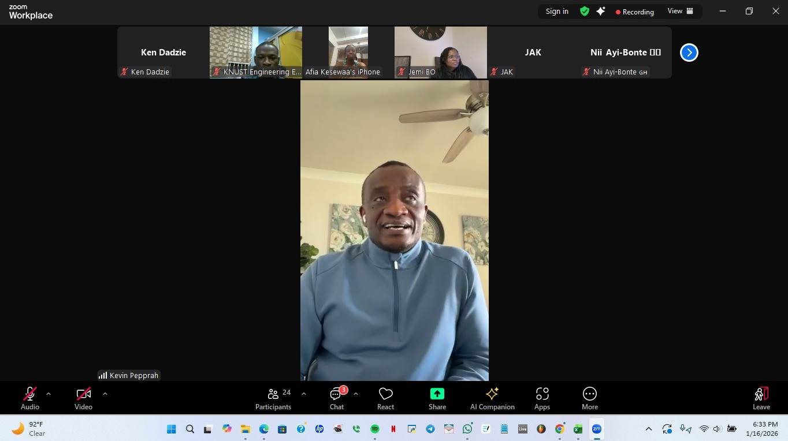Screen dimensions: 788x441
Task: Click the More options ellipsis icon
Action: click(589, 398)
